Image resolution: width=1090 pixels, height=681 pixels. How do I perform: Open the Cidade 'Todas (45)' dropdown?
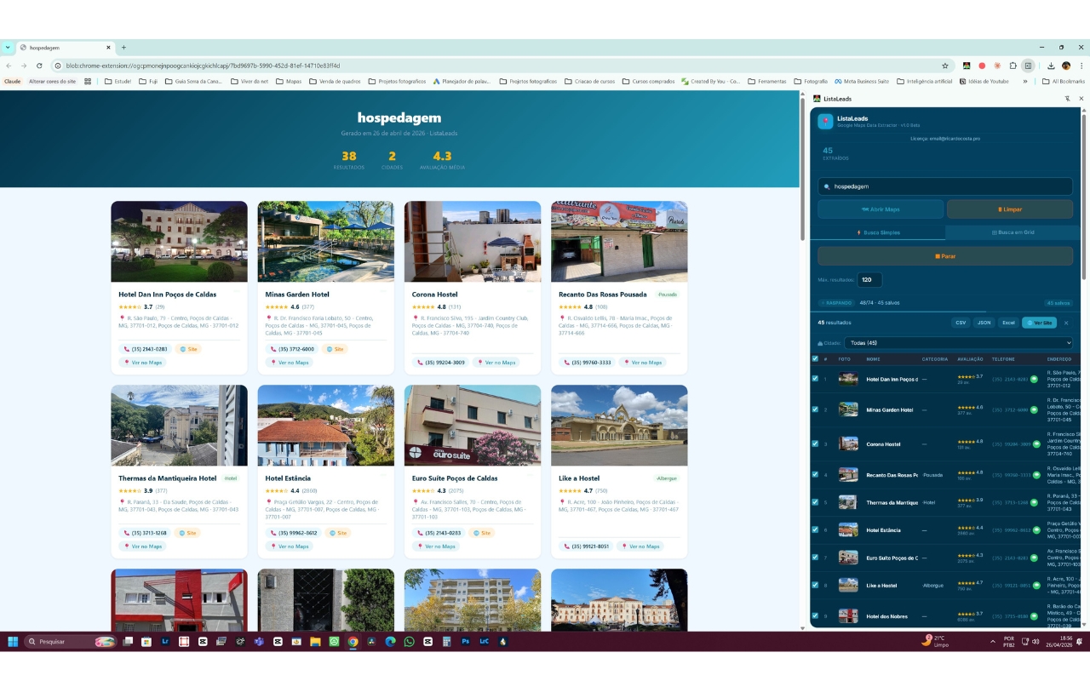coord(958,343)
